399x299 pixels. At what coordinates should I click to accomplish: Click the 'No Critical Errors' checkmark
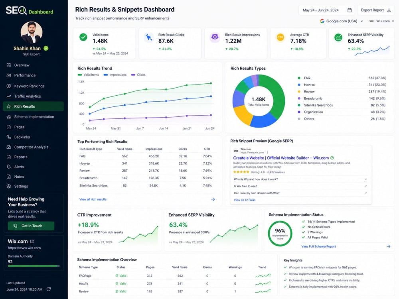point(303,227)
